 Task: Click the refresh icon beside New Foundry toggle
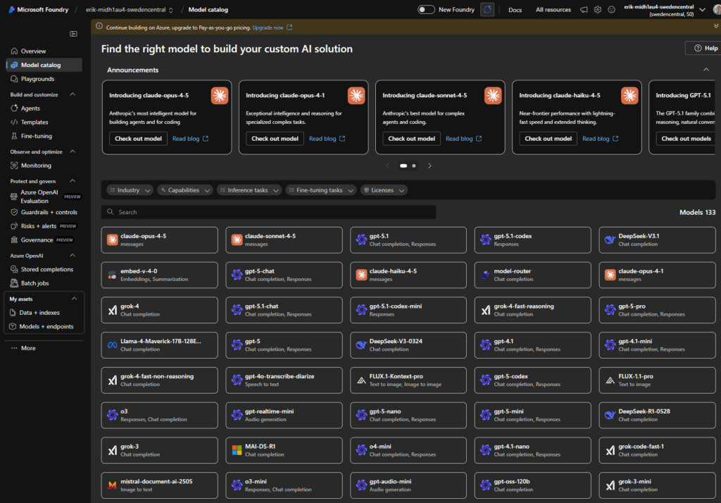487,10
